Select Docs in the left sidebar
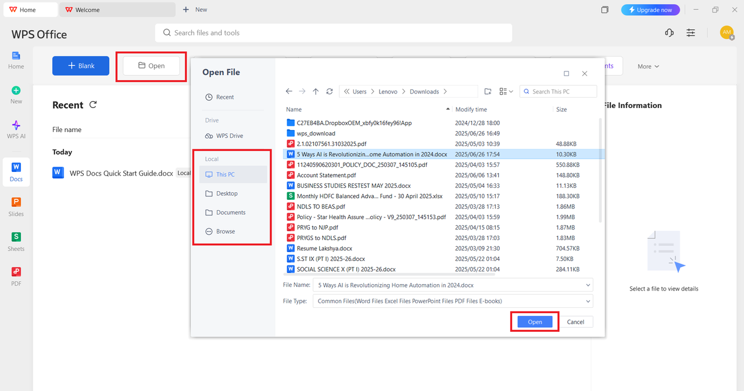 click(x=16, y=172)
